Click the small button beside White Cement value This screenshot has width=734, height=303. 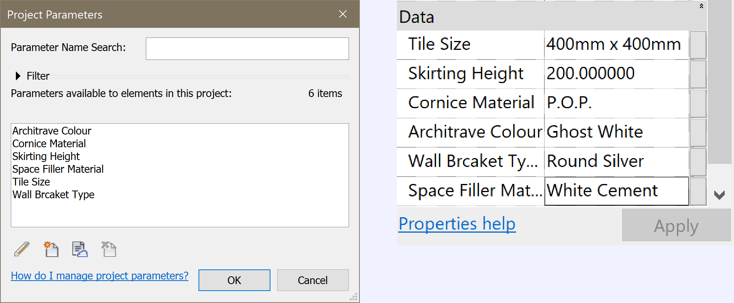point(698,192)
